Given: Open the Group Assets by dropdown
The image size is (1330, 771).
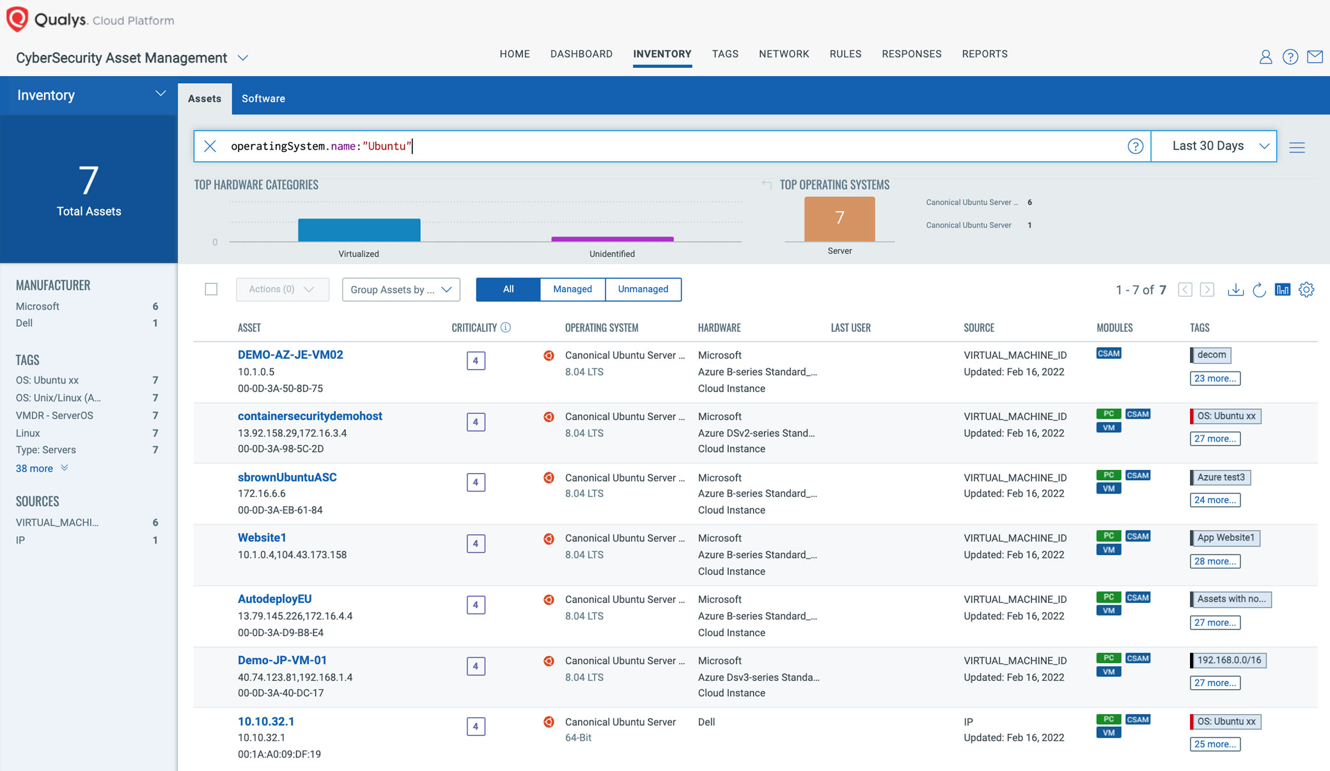Looking at the screenshot, I should coord(401,290).
